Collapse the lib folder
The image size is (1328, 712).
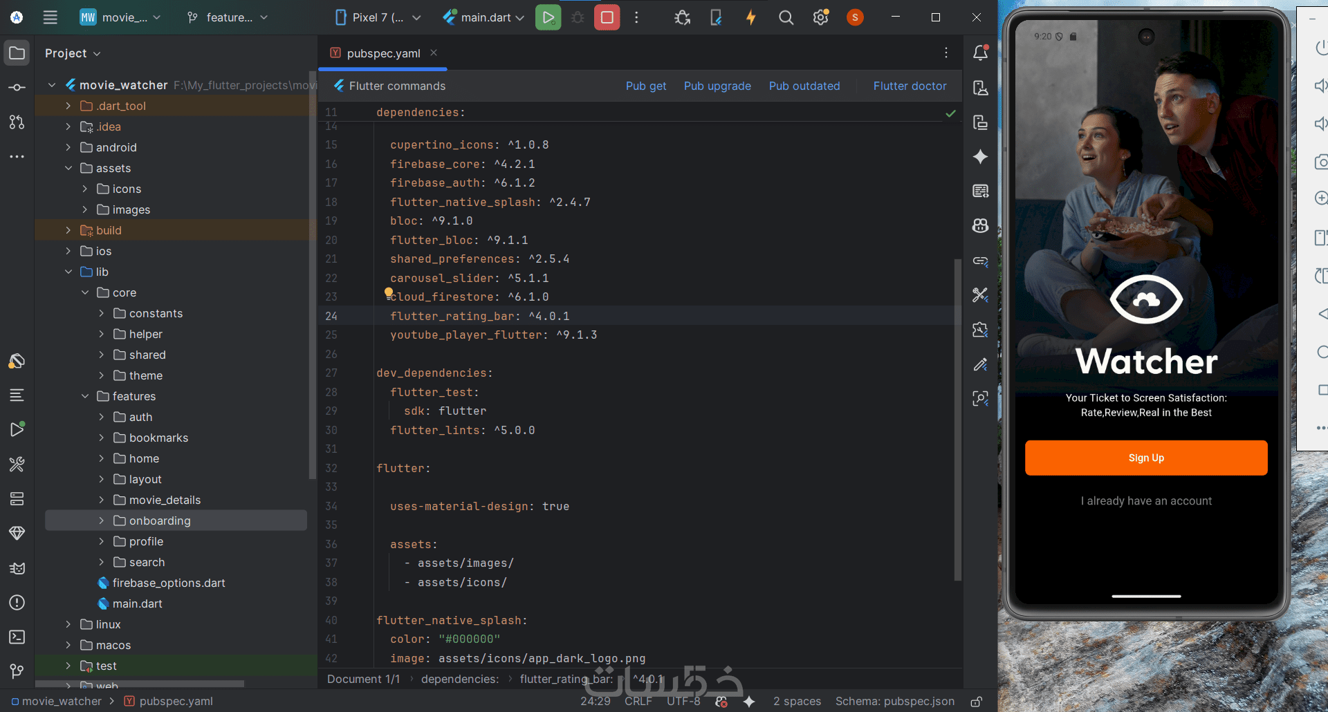point(68,272)
